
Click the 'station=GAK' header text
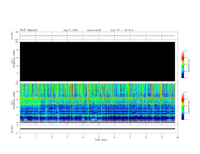click(x=94, y=30)
